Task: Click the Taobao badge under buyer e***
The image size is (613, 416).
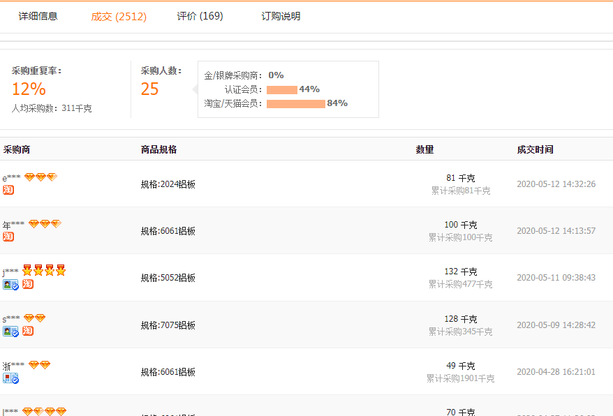Action: click(x=8, y=190)
